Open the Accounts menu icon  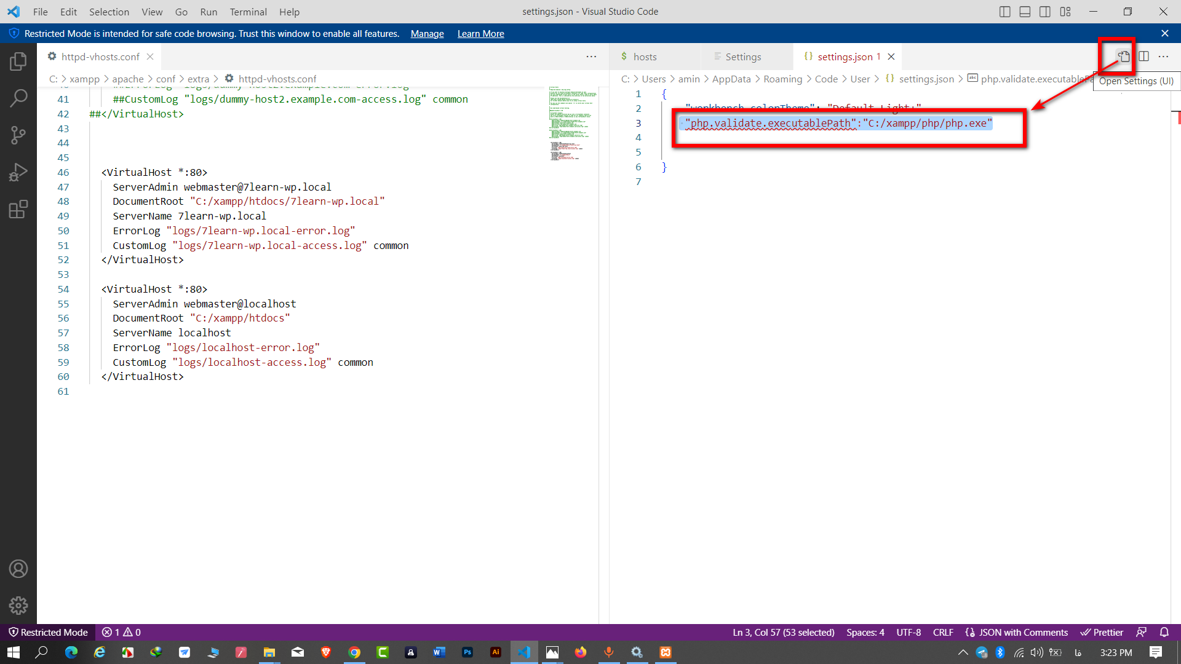click(x=18, y=569)
